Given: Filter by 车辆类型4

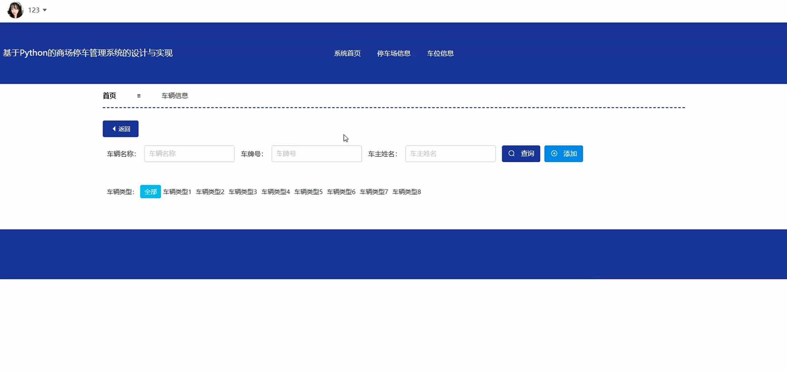Looking at the screenshot, I should click(276, 192).
